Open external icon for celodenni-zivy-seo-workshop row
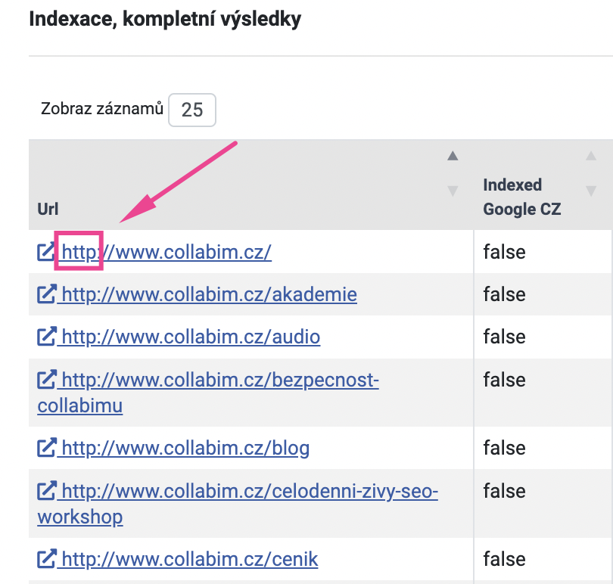Viewport: 613px width, 584px height. tap(47, 491)
